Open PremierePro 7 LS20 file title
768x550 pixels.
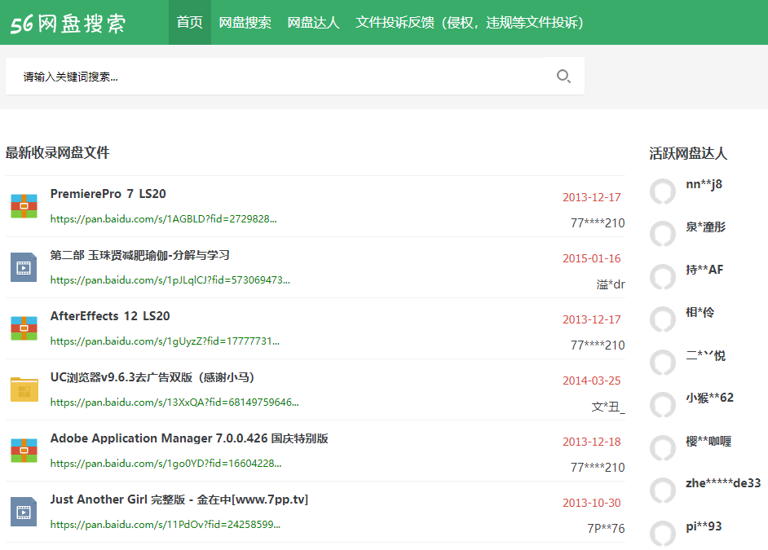coord(108,194)
